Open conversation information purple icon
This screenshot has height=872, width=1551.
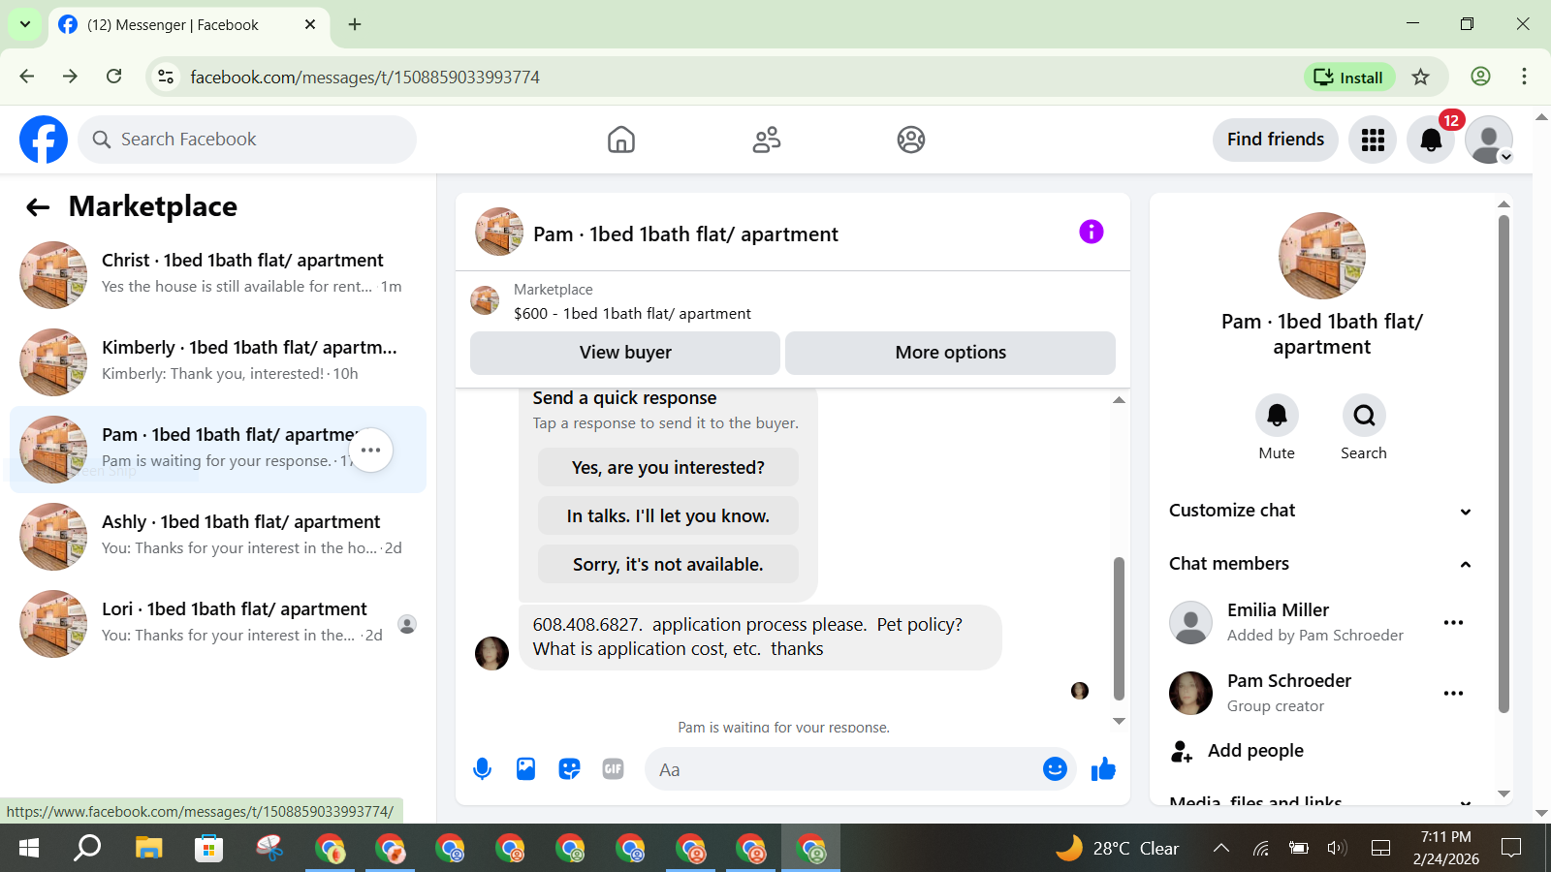click(1092, 232)
